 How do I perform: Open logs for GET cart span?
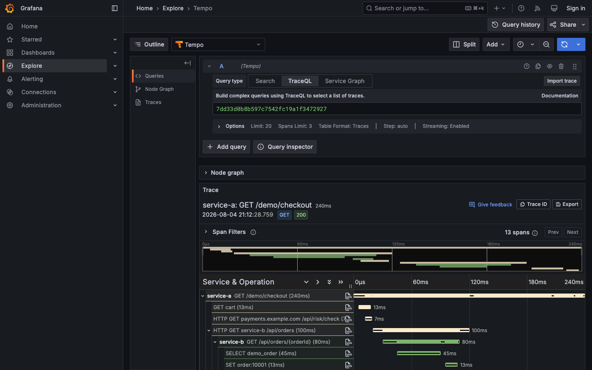(x=349, y=308)
